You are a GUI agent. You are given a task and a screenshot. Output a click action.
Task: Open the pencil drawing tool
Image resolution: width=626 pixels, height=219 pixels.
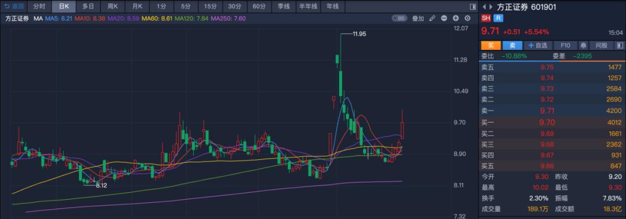tap(432, 19)
